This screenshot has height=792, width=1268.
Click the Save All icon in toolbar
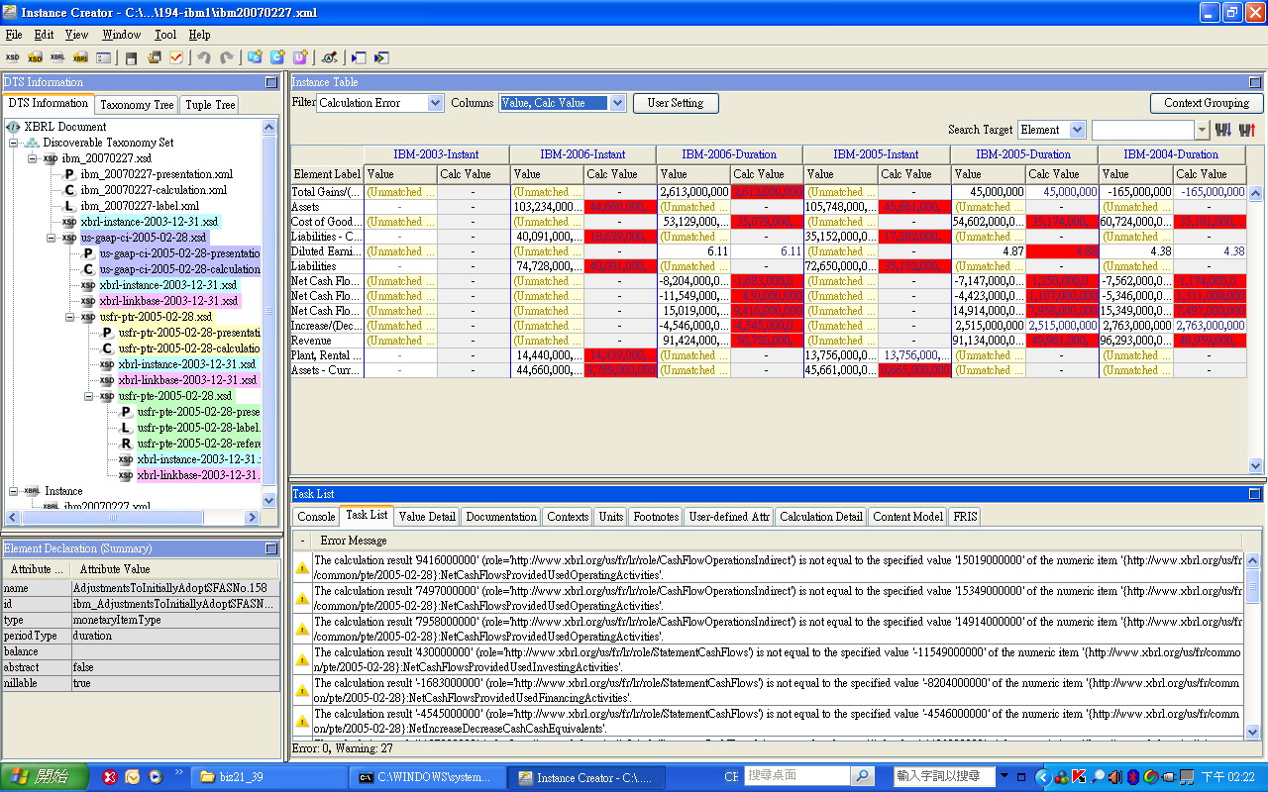(154, 57)
